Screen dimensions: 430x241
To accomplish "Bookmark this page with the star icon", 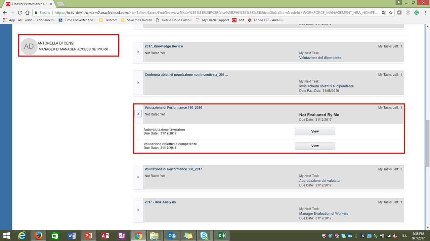I will click(x=391, y=12).
